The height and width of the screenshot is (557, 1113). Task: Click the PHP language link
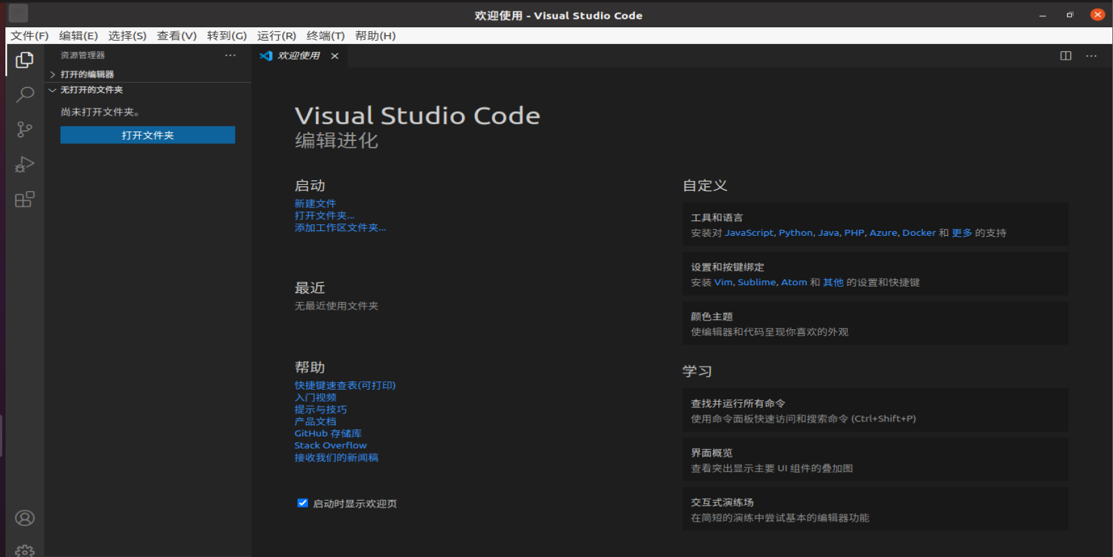[854, 232]
